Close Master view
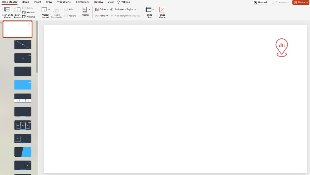310x175 pixels. pos(162,13)
